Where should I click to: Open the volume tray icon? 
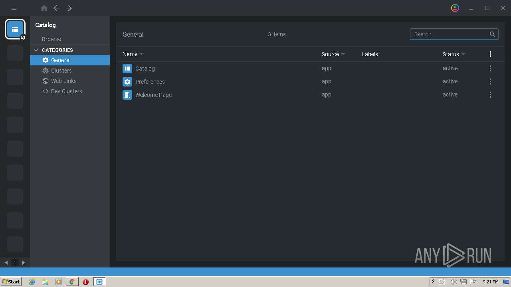click(x=454, y=282)
